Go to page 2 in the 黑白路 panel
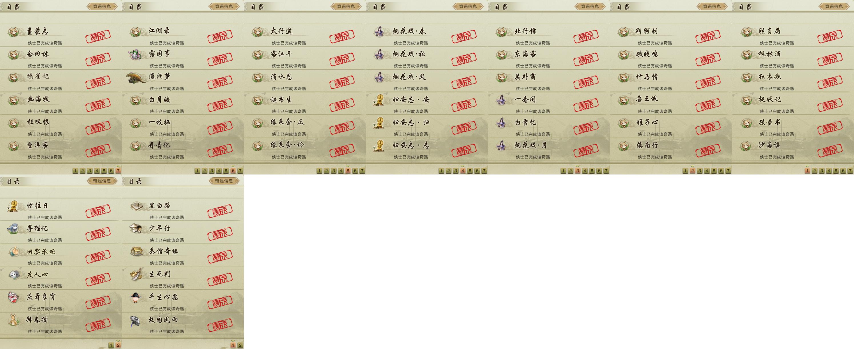This screenshot has height=349, width=854. [240, 345]
